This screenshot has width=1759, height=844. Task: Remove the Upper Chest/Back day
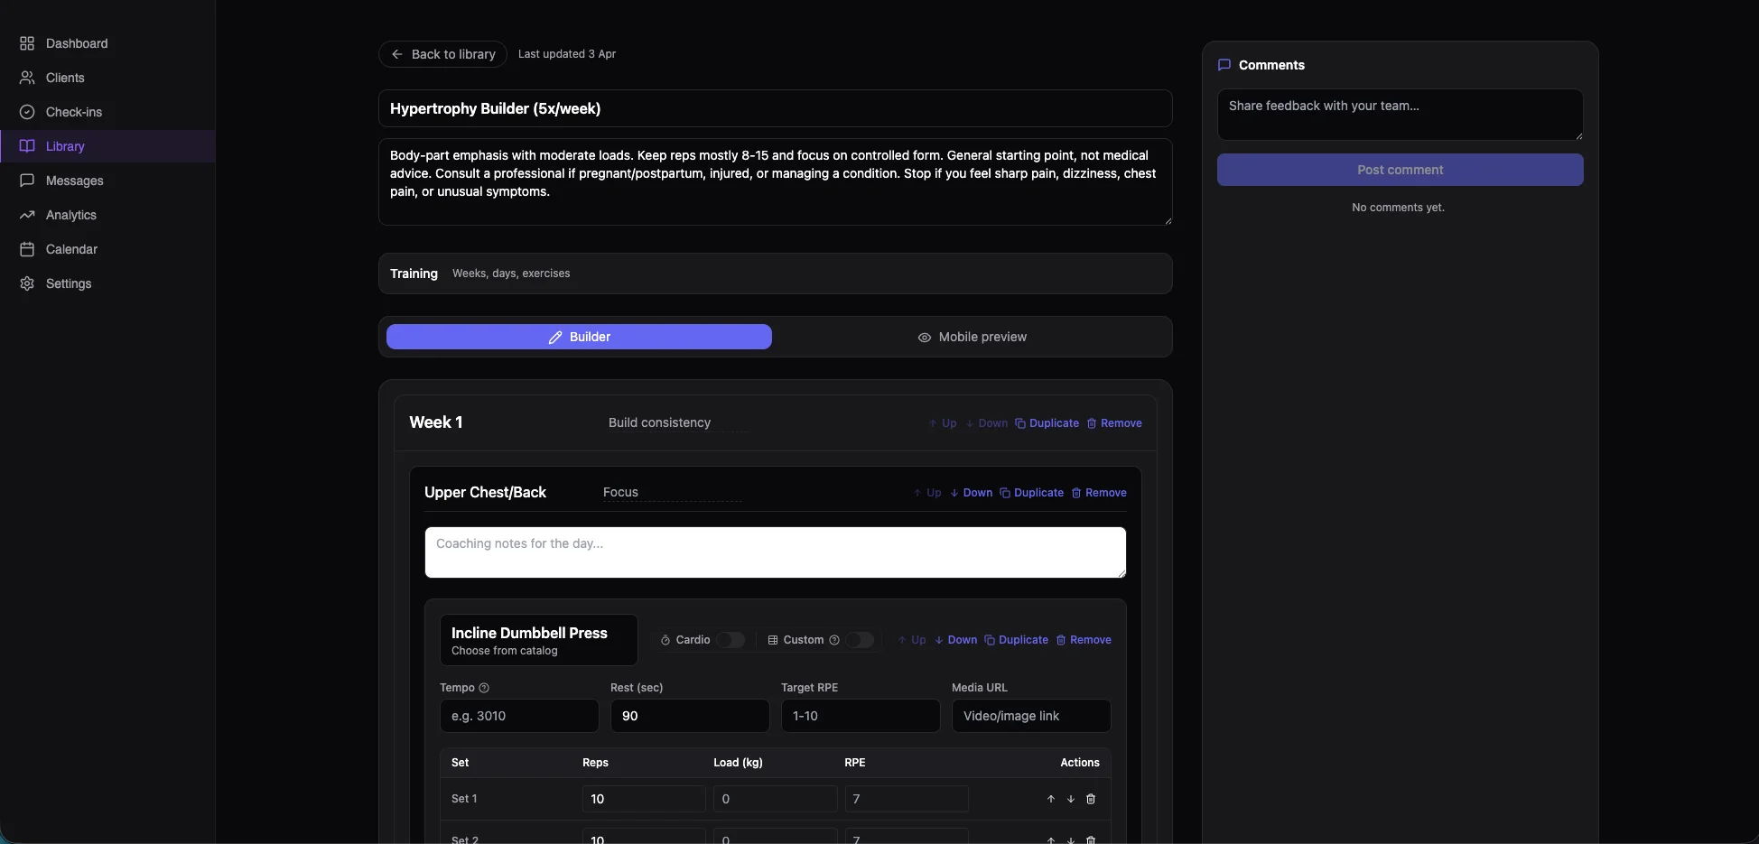pos(1099,493)
